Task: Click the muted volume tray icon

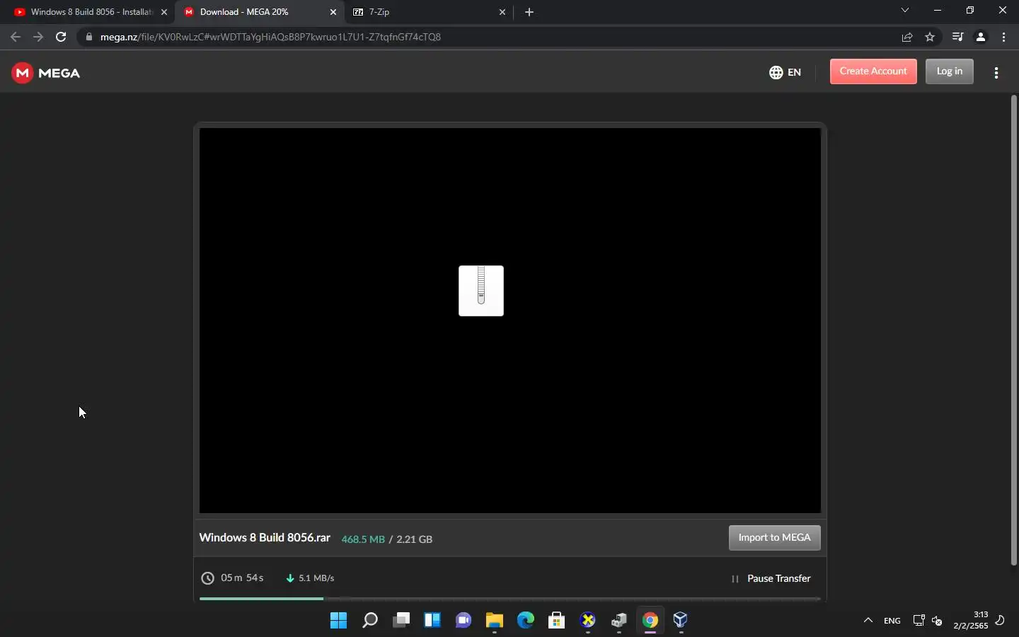Action: 937,621
